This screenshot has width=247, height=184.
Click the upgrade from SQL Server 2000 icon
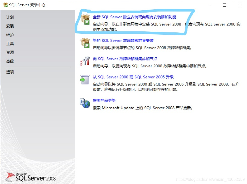coord(85,79)
